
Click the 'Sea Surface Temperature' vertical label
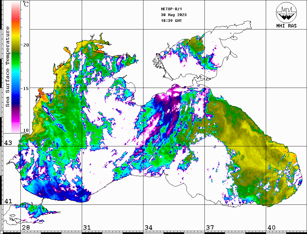[7, 67]
